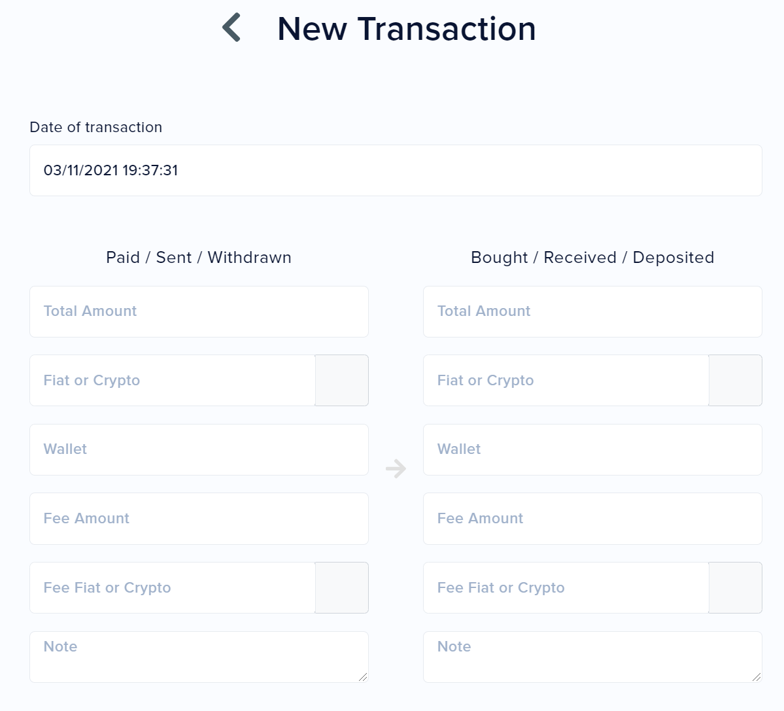This screenshot has width=784, height=711.
Task: Click the back chevron beside New Transaction
Action: [231, 28]
